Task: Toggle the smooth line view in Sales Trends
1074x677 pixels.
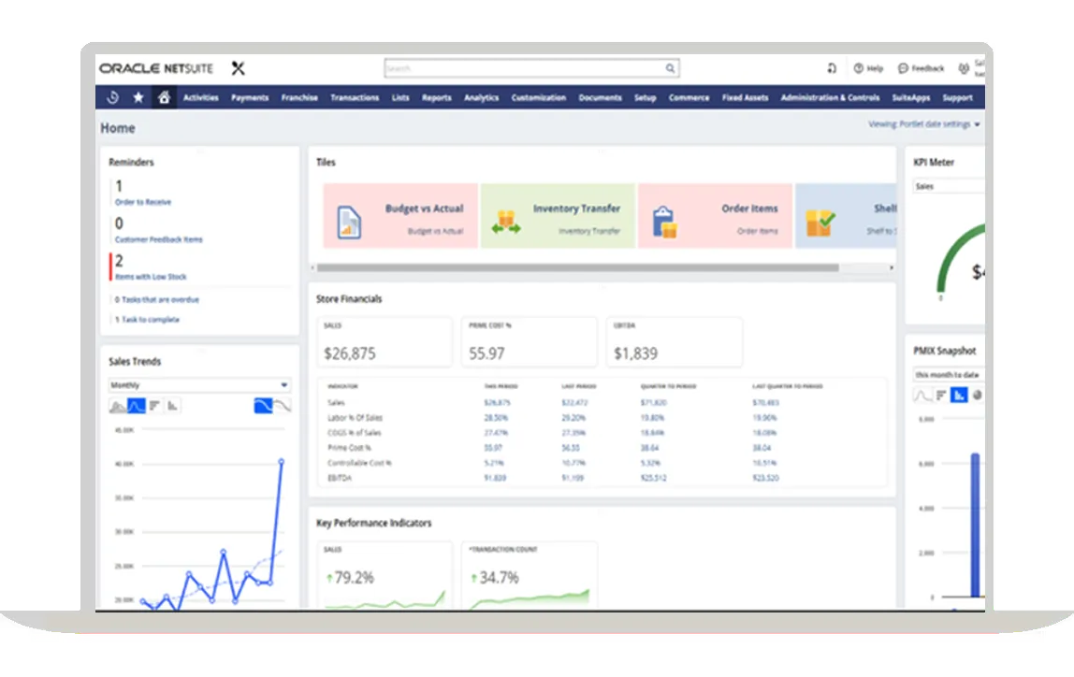Action: click(265, 406)
